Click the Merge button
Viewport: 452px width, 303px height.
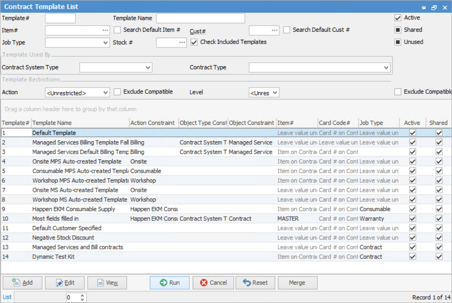pyautogui.click(x=297, y=283)
